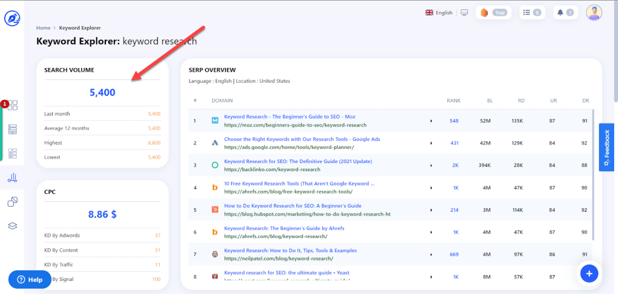Open the task list counter icon

[x=531, y=13]
